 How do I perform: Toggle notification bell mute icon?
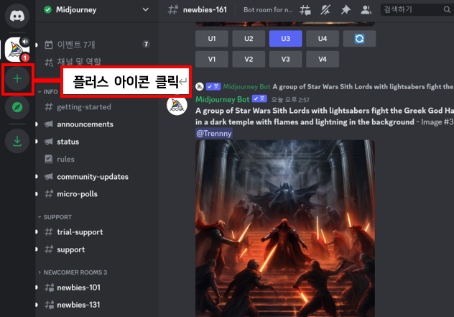(325, 10)
